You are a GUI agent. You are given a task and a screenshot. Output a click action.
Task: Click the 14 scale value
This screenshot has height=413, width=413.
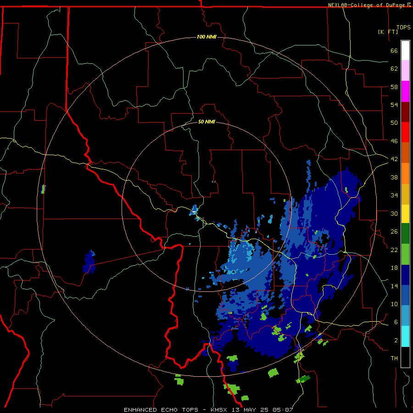pyautogui.click(x=394, y=286)
